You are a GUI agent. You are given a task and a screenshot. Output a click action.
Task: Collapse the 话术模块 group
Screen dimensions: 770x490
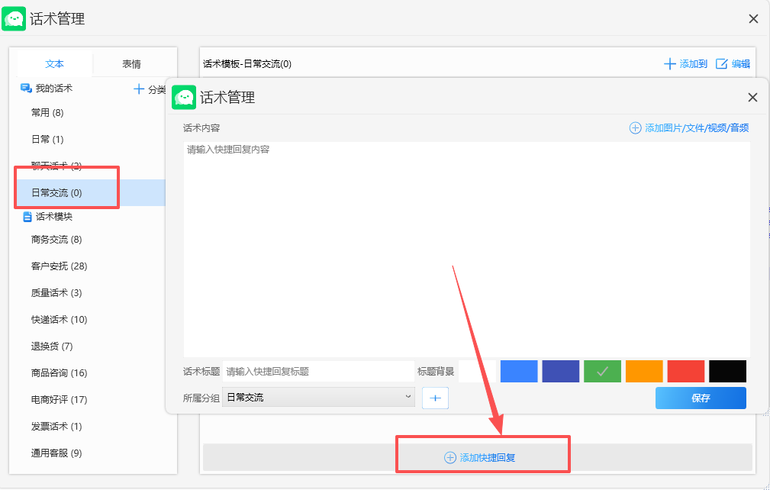[47, 216]
